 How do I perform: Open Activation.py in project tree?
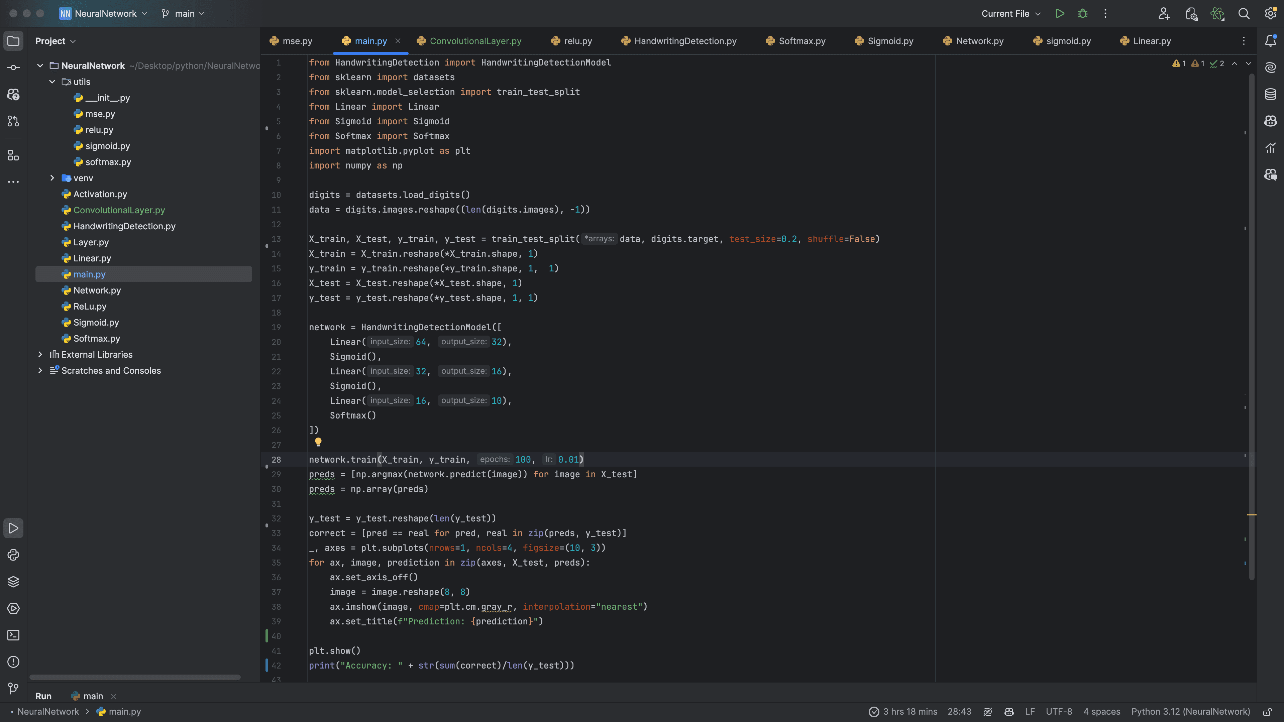tap(100, 194)
